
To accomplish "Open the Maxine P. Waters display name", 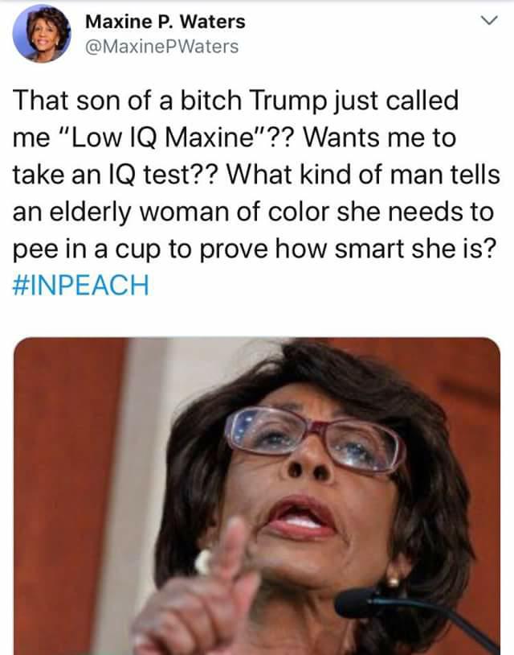I will click(165, 22).
